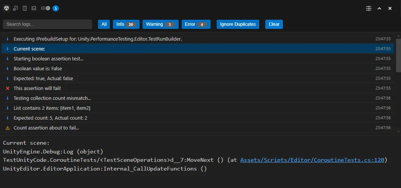The height and width of the screenshot is (188, 401).
Task: Toggle the Info log filter
Action: 126,24
